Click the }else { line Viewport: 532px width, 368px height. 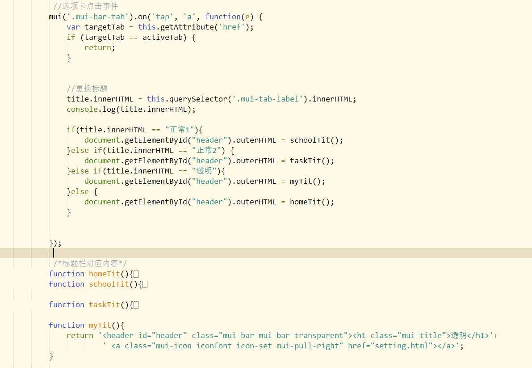point(82,191)
